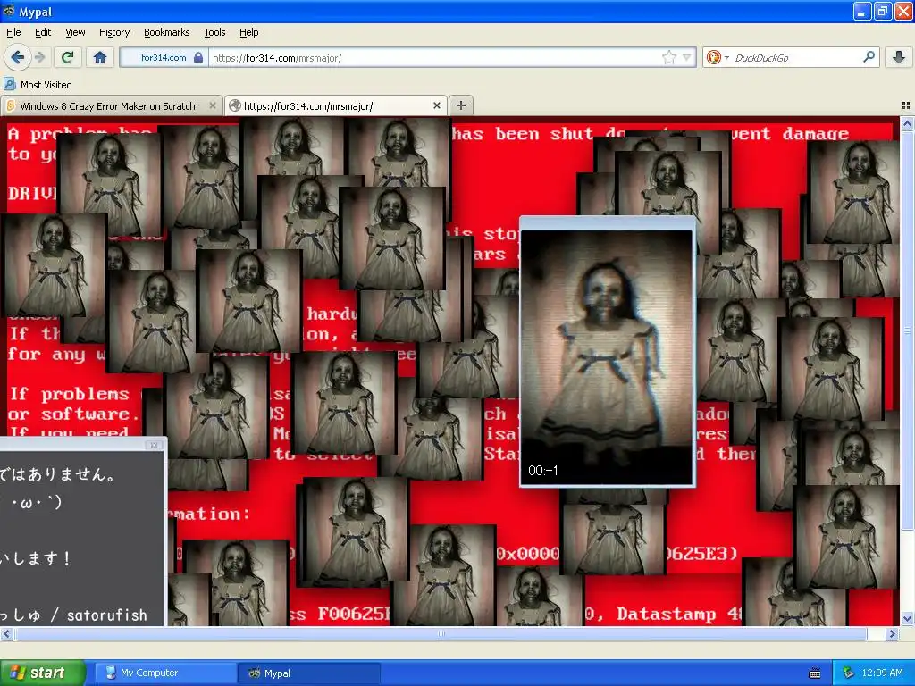
Task: Open the View menu
Action: point(75,32)
